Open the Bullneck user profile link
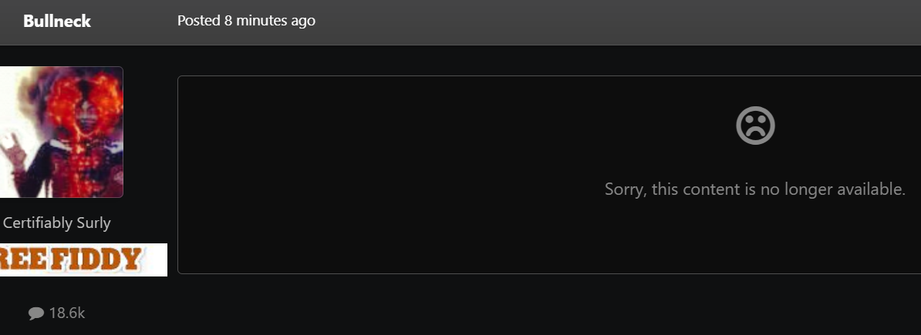921x335 pixels. pyautogui.click(x=57, y=22)
